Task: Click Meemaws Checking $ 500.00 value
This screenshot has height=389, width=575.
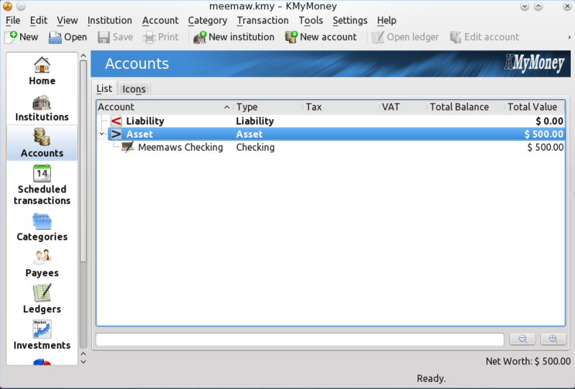Action: pos(546,147)
